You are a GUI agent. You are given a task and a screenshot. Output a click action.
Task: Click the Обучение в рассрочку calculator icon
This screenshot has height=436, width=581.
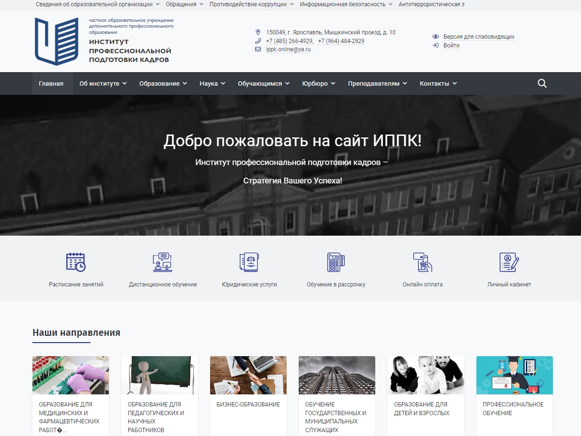click(x=336, y=262)
